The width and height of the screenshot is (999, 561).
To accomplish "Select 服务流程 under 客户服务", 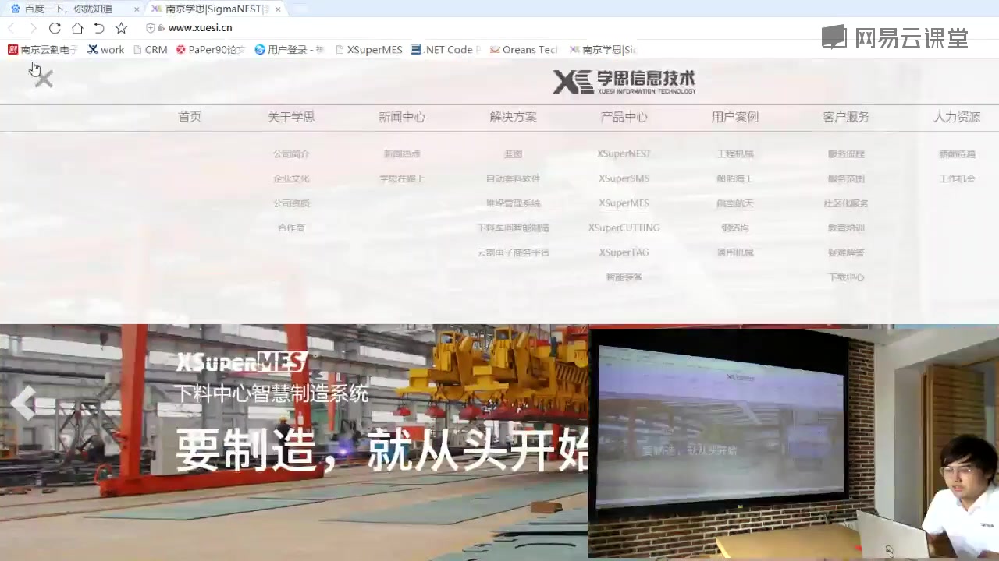I will coord(846,154).
